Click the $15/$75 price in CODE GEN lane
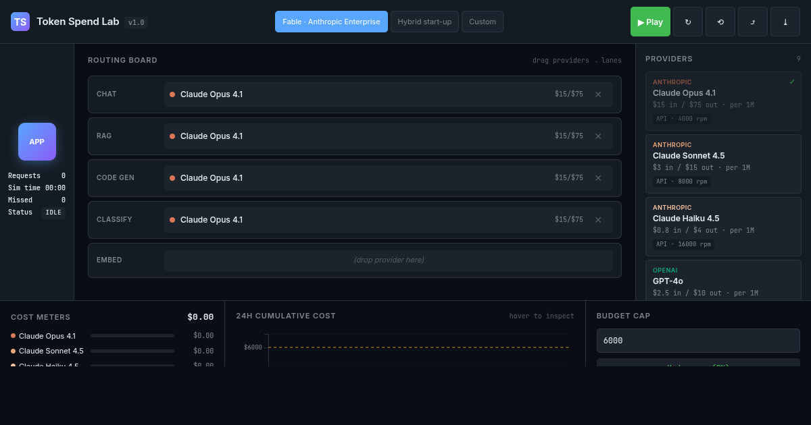 569,178
